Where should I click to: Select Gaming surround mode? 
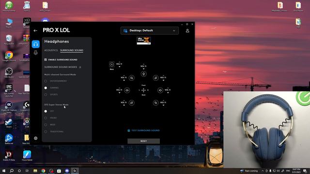click(46, 88)
